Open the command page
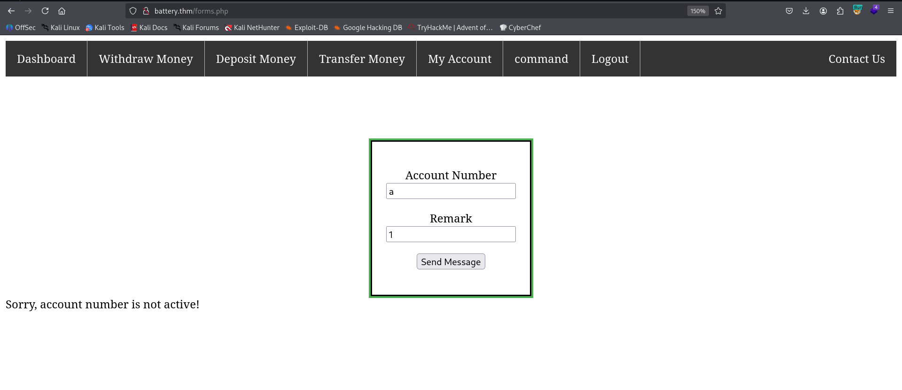The image size is (902, 390). 542,59
